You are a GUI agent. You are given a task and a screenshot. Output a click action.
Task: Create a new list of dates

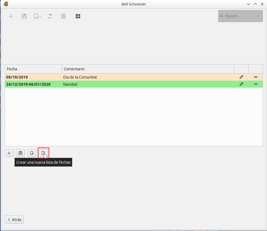pyautogui.click(x=43, y=153)
